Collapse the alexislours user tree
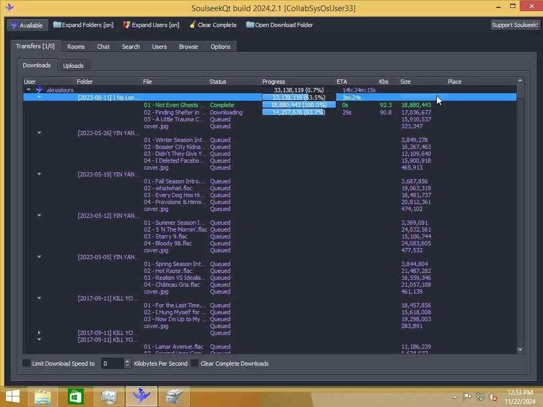 tap(29, 90)
